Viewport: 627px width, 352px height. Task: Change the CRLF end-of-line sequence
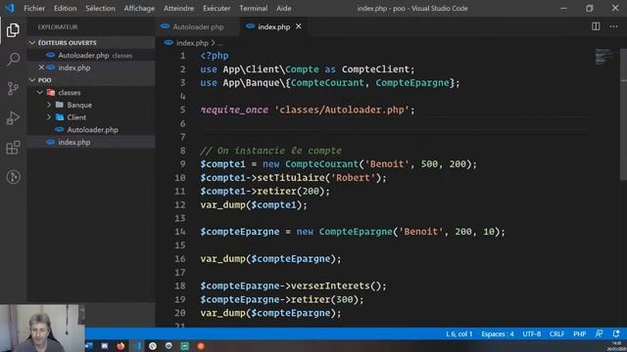(556, 333)
